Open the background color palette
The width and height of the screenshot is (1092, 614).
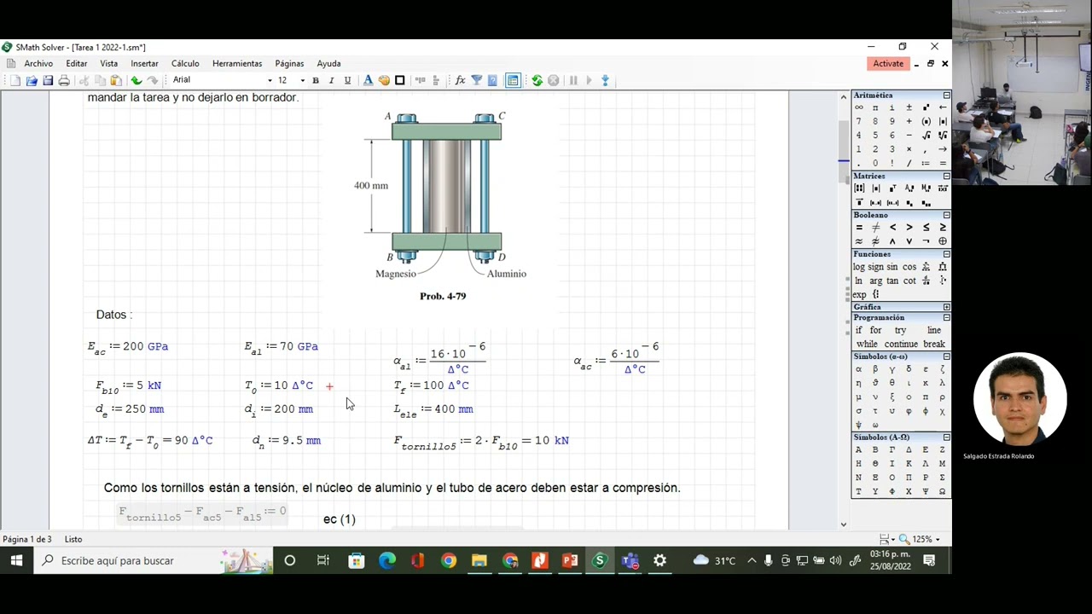tap(384, 80)
